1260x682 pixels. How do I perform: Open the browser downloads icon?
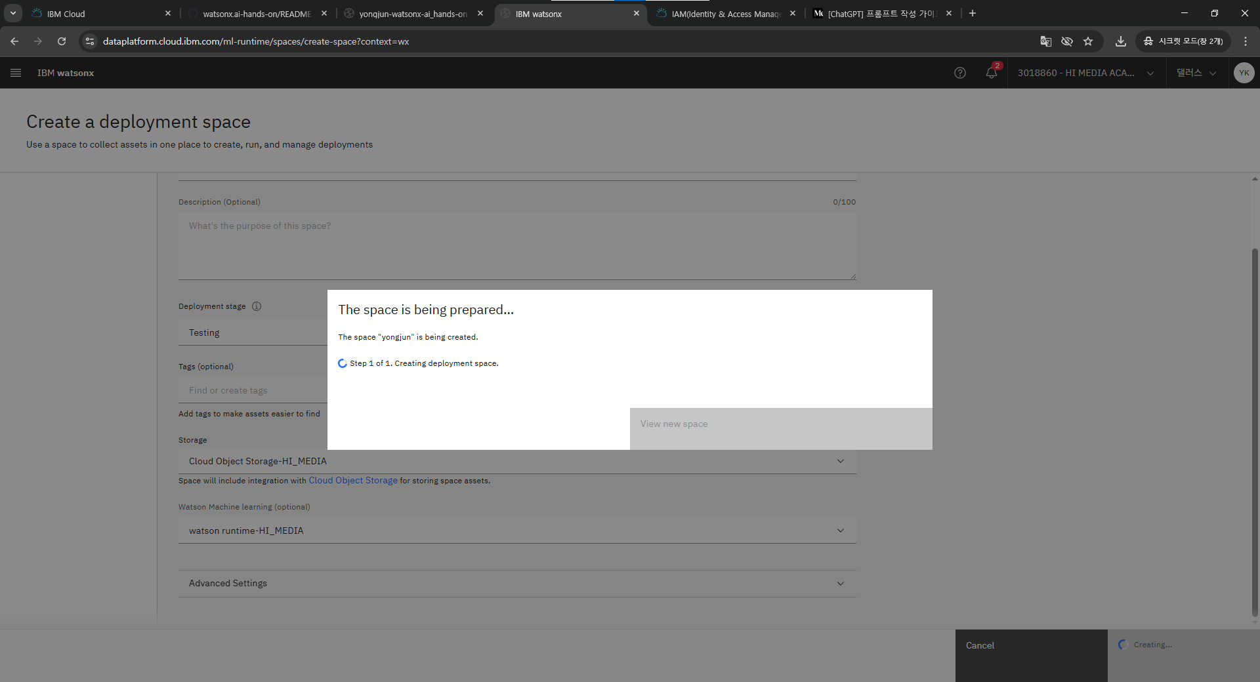tap(1121, 41)
